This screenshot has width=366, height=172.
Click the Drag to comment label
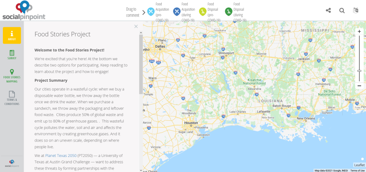coord(133,12)
